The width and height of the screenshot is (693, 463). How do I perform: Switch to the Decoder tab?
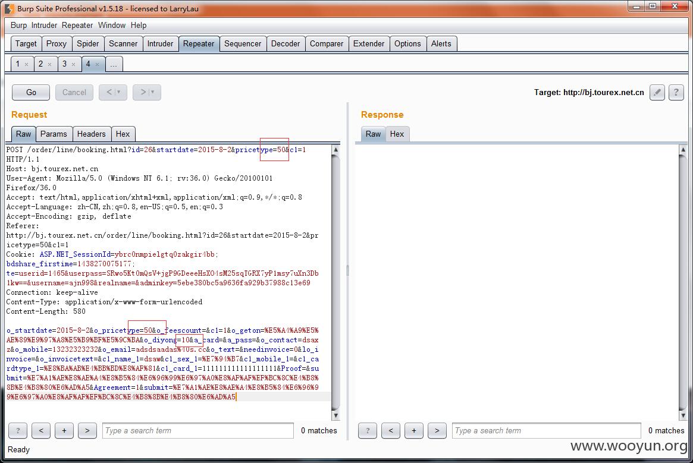[x=286, y=44]
